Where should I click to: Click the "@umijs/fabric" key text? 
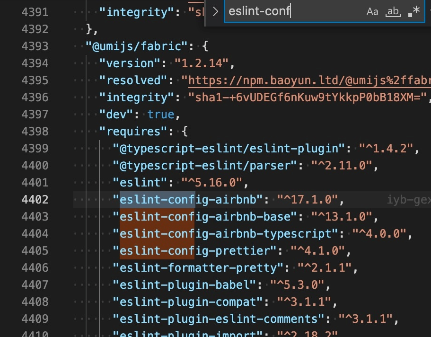(137, 46)
